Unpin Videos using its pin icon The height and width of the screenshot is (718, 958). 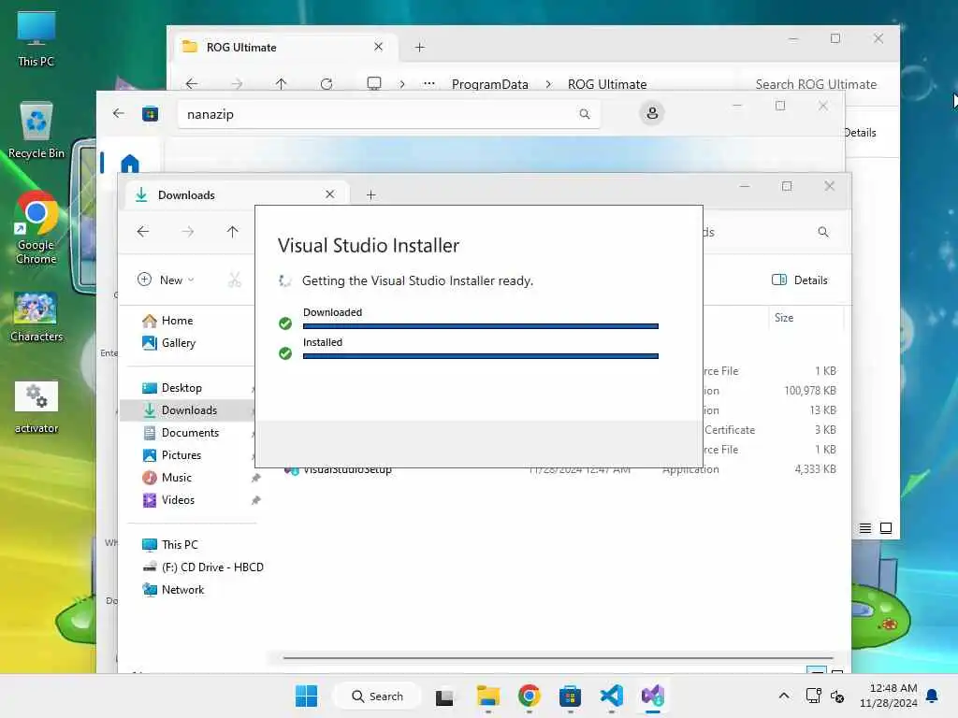[255, 501]
